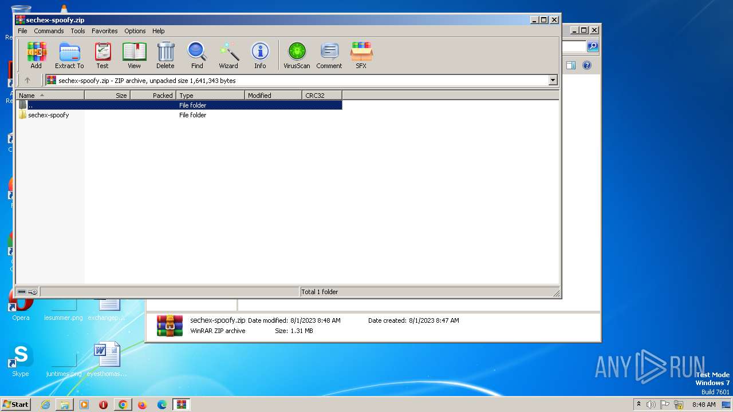The image size is (733, 412).
Task: Open Skype desktop shortcut
Action: coord(21,360)
